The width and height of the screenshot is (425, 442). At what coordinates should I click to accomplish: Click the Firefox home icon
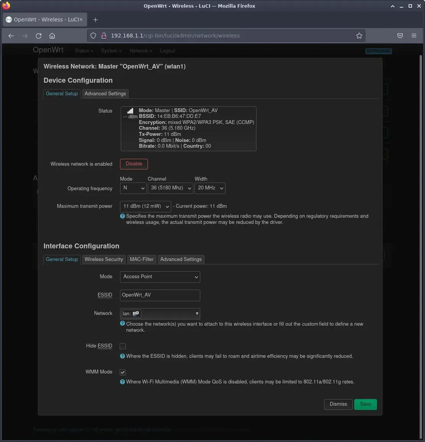click(x=52, y=36)
